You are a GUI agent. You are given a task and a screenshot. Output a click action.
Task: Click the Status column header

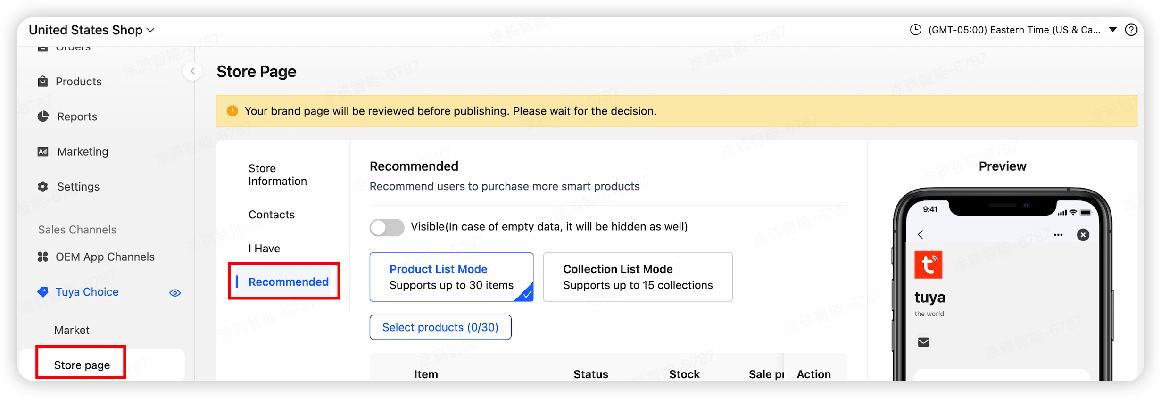click(x=590, y=374)
